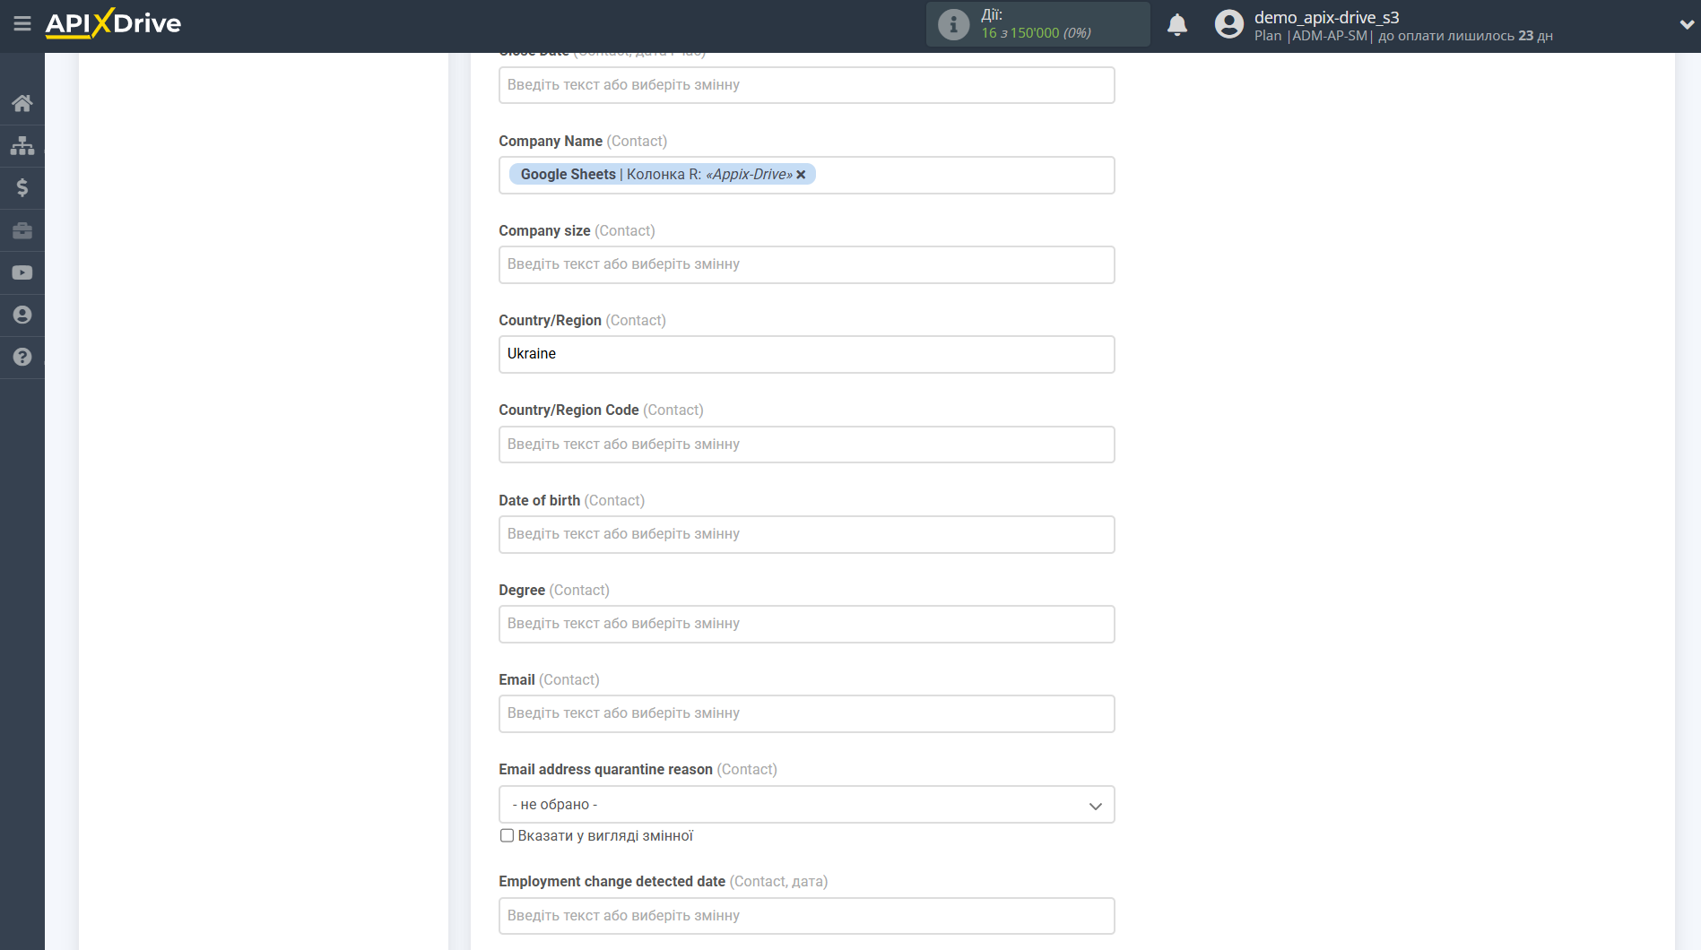
Task: Click the Close Date input field
Action: (x=806, y=85)
